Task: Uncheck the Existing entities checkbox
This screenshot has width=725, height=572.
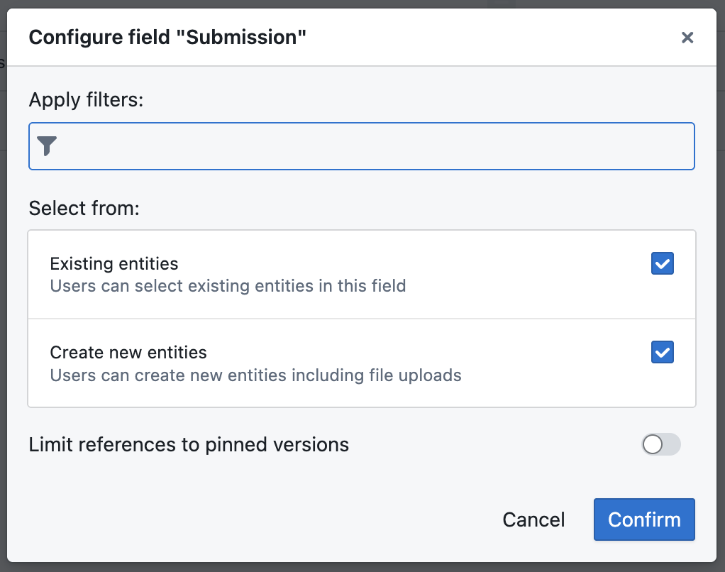Action: tap(662, 264)
